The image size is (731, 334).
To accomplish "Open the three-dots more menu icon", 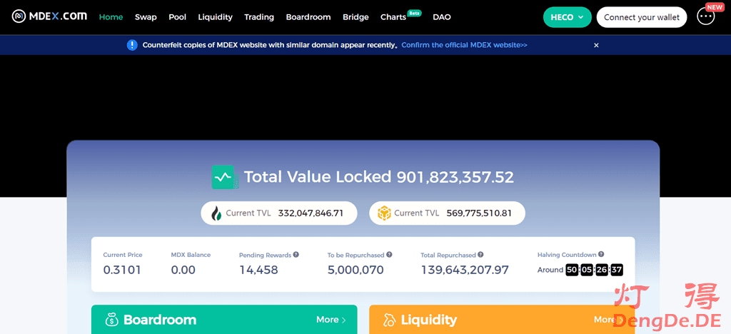I will click(x=705, y=17).
